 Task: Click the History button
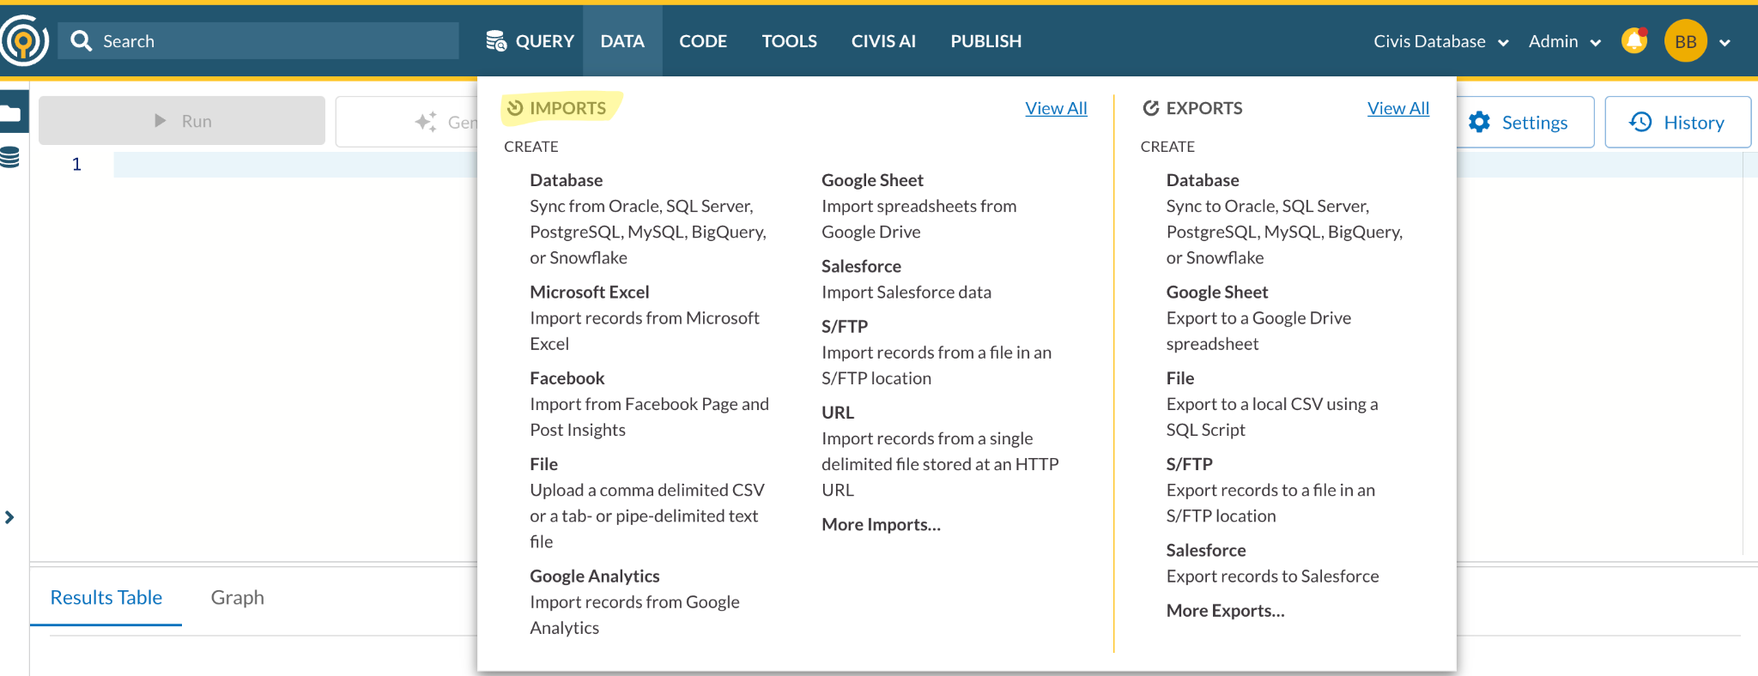[x=1677, y=122]
